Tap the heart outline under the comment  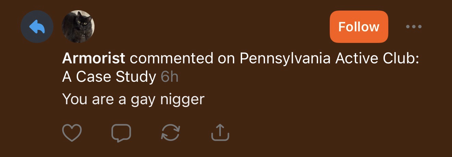point(72,132)
